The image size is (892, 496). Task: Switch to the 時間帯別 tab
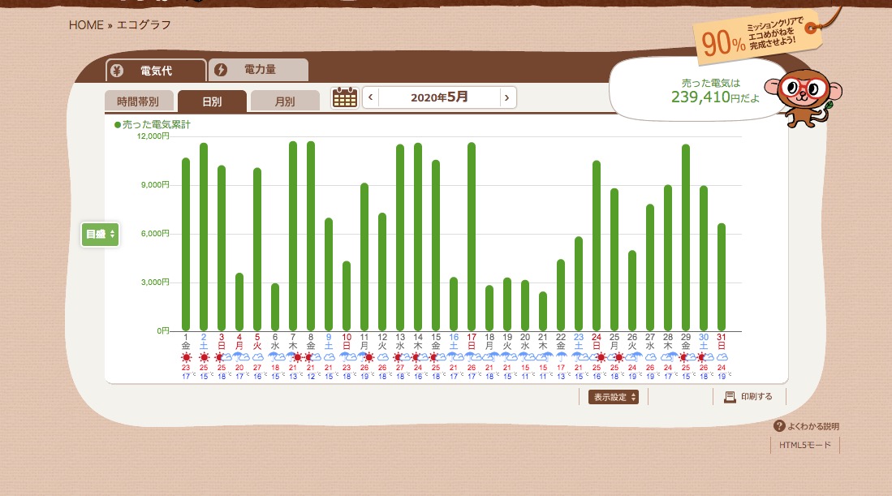[x=138, y=101]
